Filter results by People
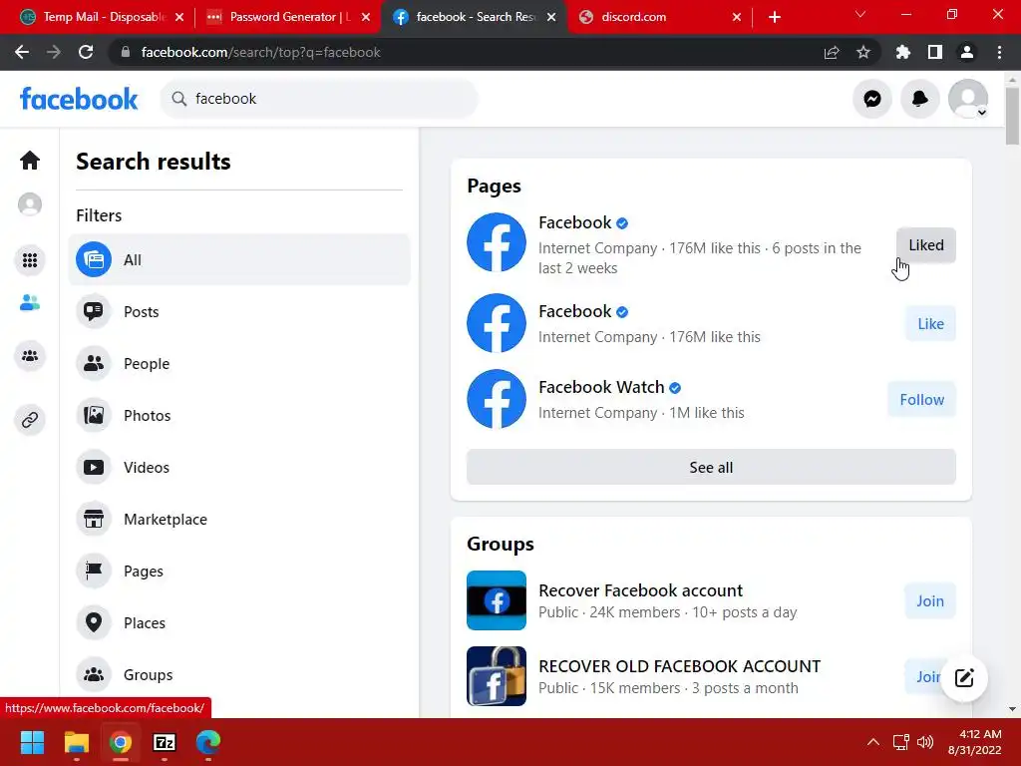Viewport: 1021px width, 766px height. point(239,363)
